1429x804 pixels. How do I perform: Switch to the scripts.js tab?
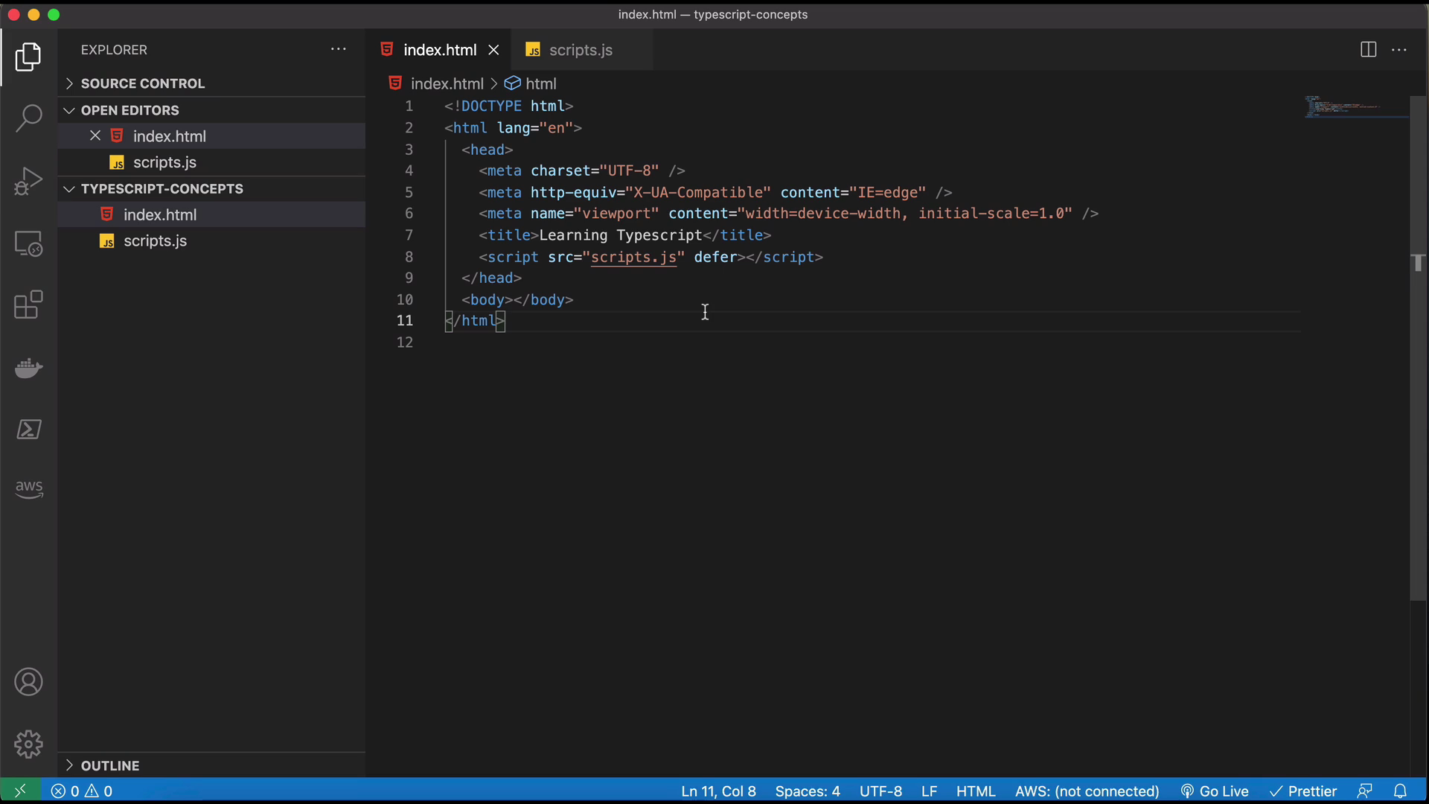tap(581, 50)
